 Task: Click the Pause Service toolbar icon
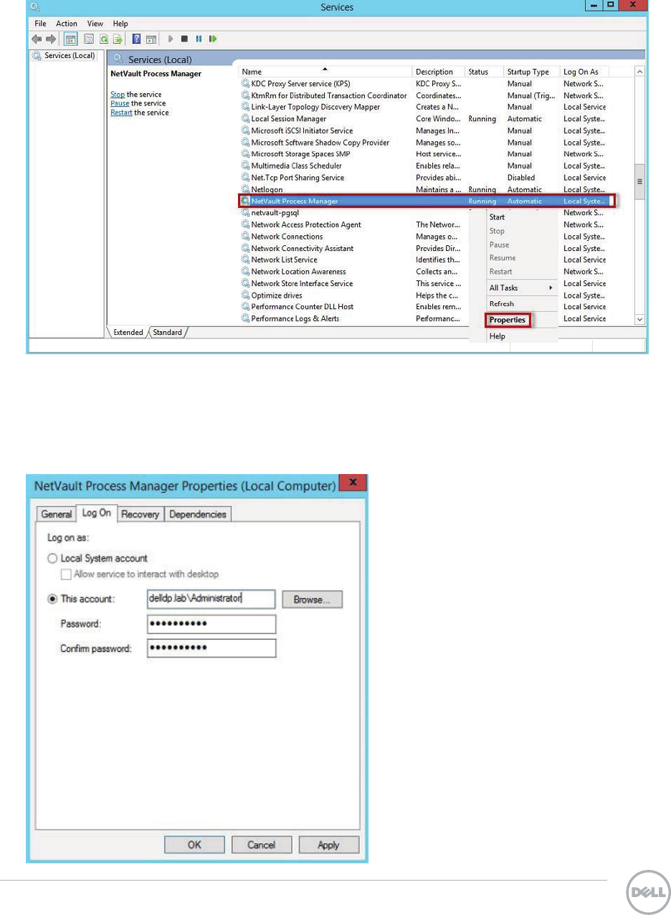tap(199, 39)
